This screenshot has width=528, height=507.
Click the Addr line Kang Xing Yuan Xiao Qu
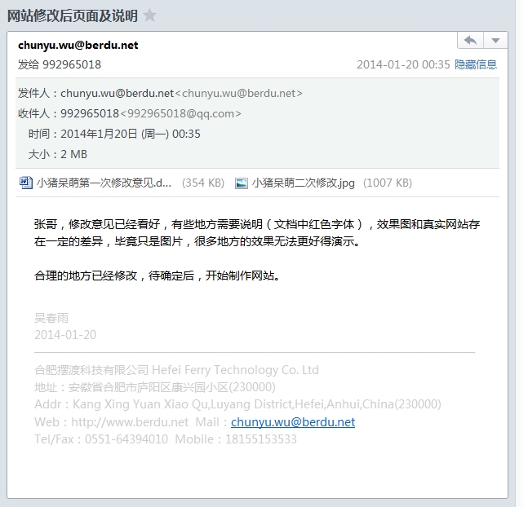(237, 404)
